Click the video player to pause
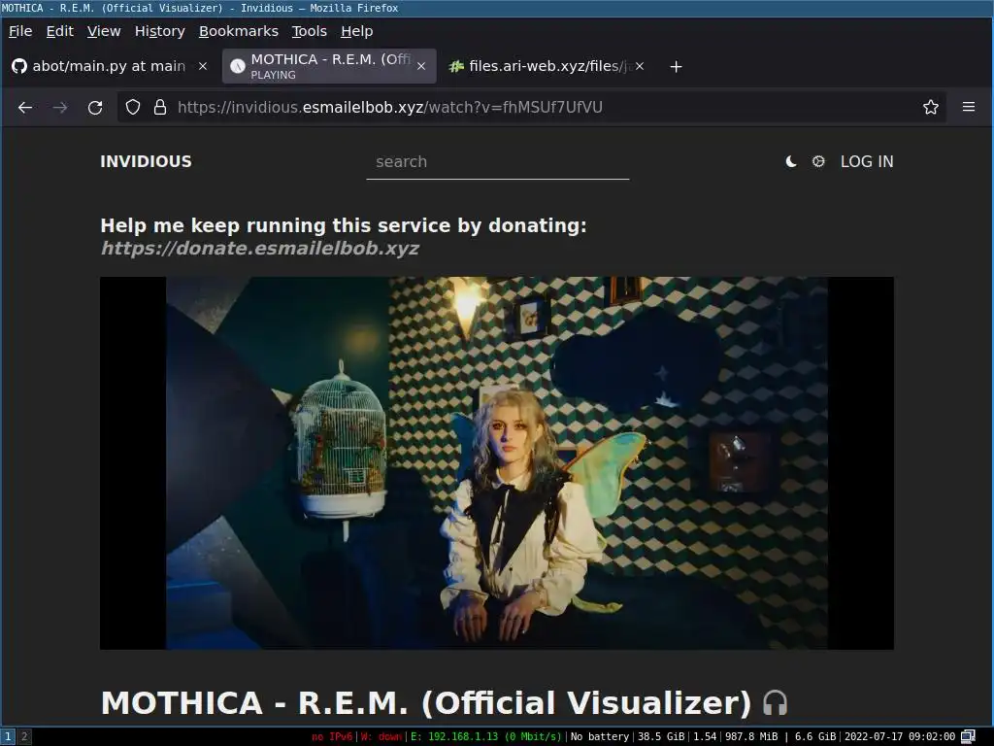Image resolution: width=994 pixels, height=746 pixels. tap(497, 463)
